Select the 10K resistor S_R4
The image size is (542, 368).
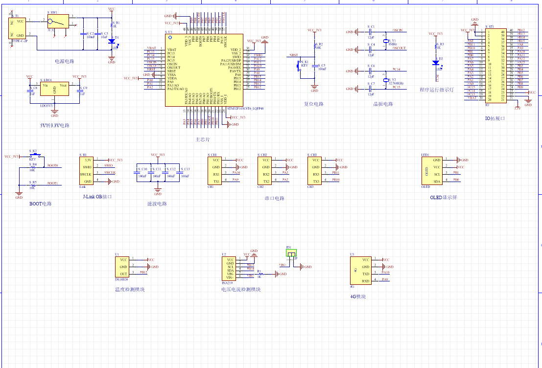[x=33, y=167]
